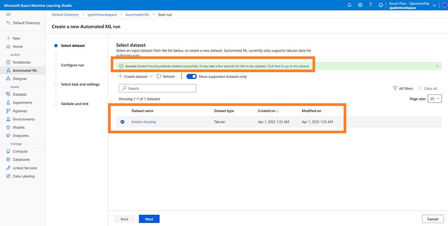
Task: Click the notifications bell icon
Action: pos(349,5)
